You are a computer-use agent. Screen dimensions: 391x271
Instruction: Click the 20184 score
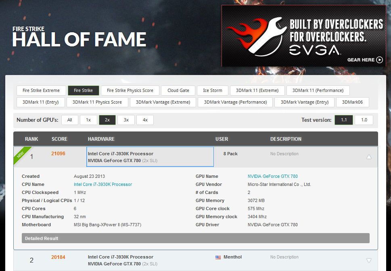click(58, 257)
